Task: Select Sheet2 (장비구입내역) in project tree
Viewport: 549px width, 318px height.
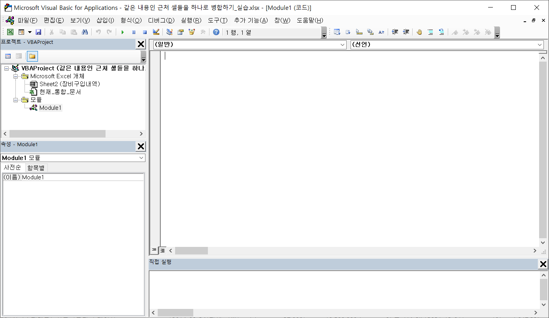Action: (x=70, y=84)
